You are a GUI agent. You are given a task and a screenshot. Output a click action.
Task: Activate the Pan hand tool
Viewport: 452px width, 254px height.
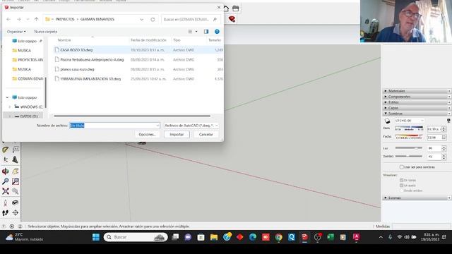(16, 171)
